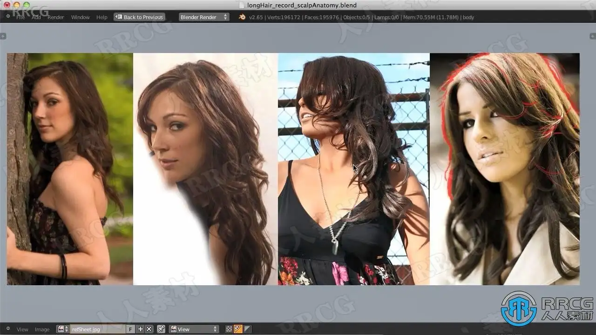Open the Render menu

(56, 17)
